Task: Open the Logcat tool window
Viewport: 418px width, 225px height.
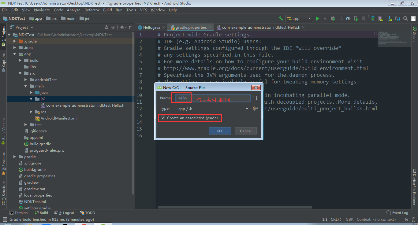Action: 64,213
